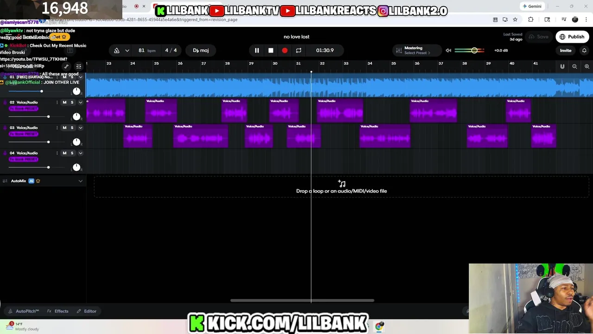The image size is (593, 334).
Task: Open the D♭ maj key selector
Action: 201,51
